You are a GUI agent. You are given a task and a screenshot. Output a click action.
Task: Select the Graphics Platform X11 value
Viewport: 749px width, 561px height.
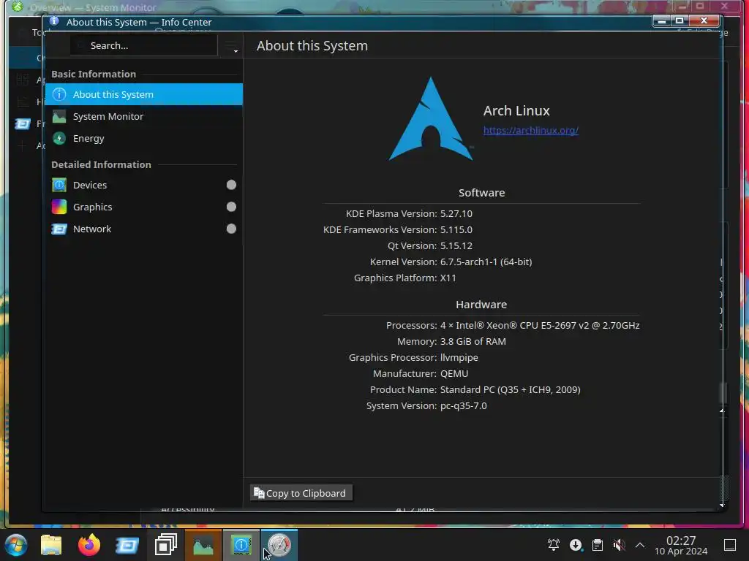tap(448, 278)
